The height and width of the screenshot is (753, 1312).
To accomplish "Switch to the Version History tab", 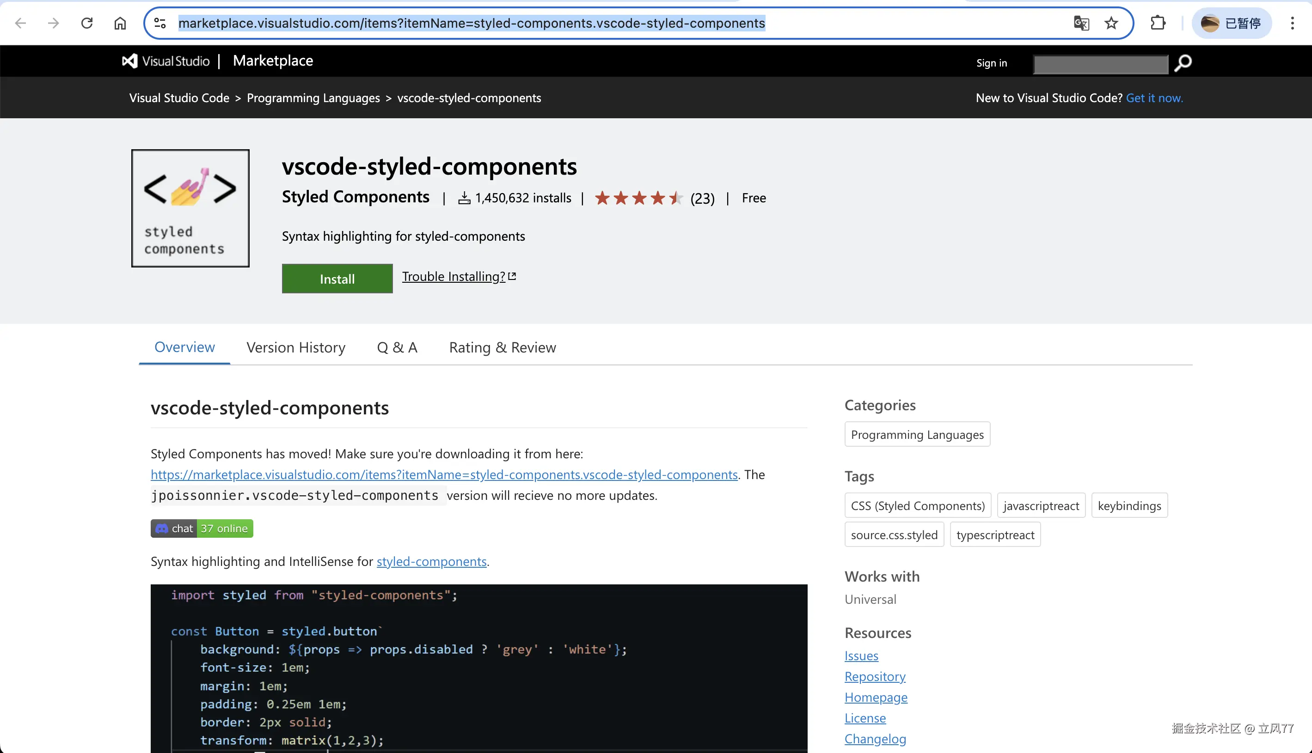I will pos(296,347).
